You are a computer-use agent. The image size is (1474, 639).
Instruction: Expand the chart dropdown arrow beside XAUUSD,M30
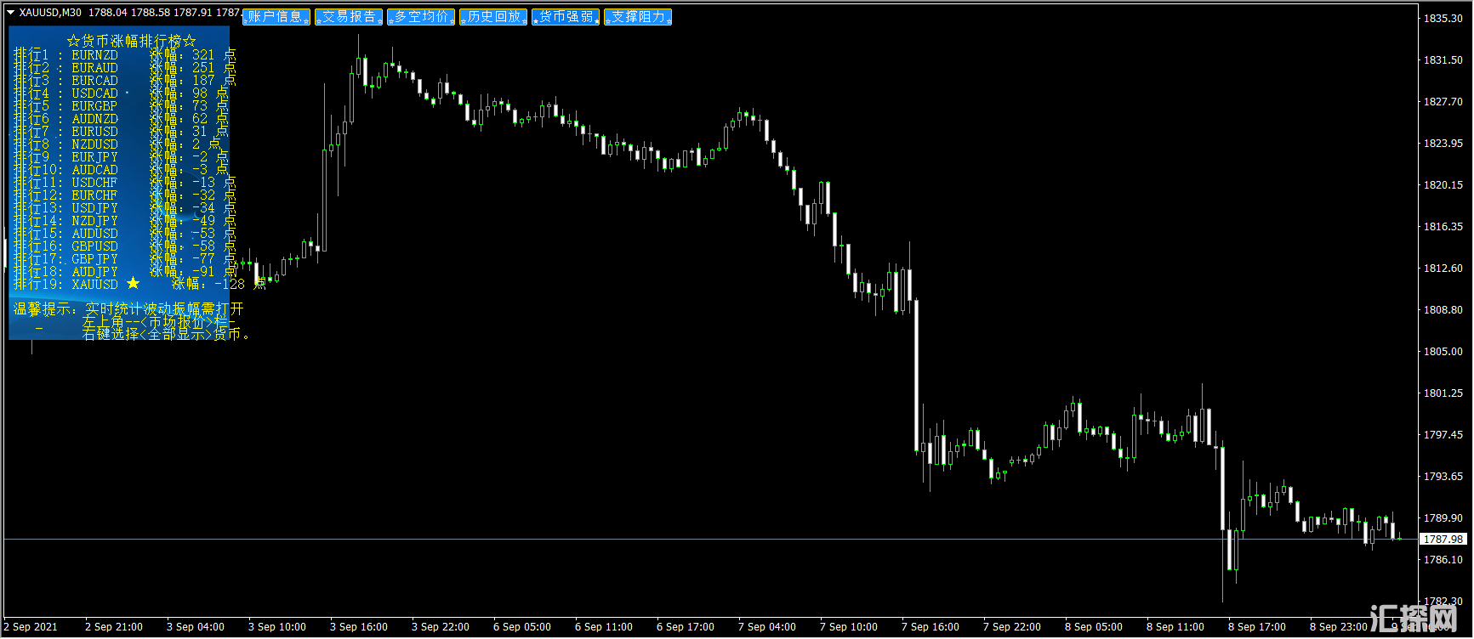10,12
